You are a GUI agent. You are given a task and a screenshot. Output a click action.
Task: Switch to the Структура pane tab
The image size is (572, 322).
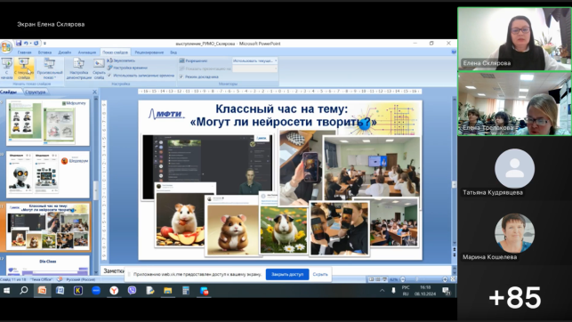[36, 93]
